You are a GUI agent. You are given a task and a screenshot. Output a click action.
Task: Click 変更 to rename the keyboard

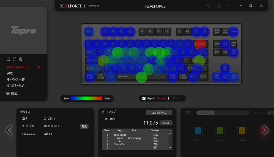tap(84, 126)
